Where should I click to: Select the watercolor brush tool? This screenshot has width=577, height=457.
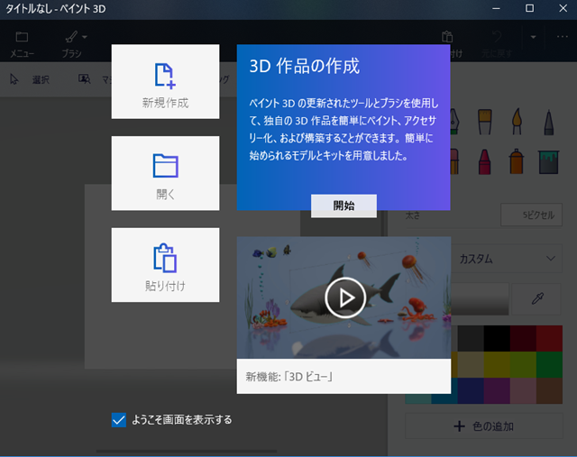point(517,122)
